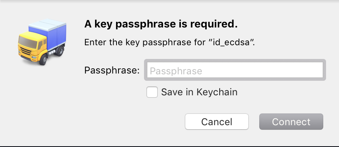Click the 'A key passphrase is required.' heading
The height and width of the screenshot is (147, 339).
coord(161,24)
